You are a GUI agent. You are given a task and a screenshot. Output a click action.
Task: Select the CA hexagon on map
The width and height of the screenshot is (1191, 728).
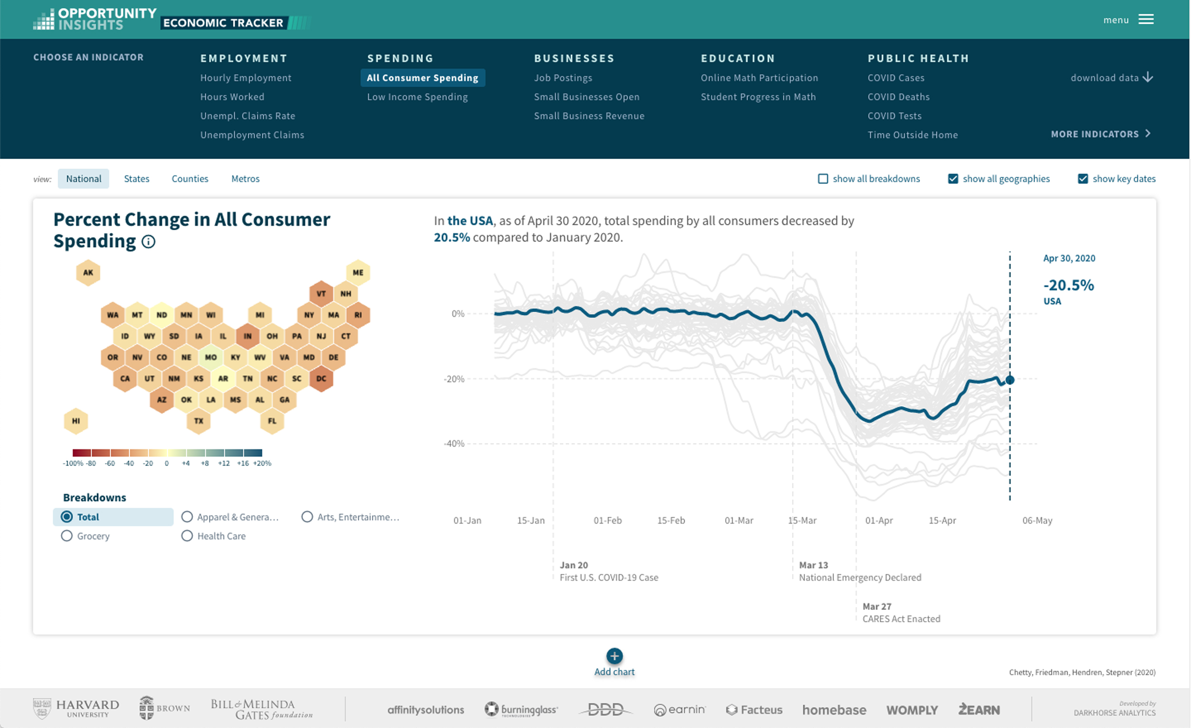tap(125, 378)
